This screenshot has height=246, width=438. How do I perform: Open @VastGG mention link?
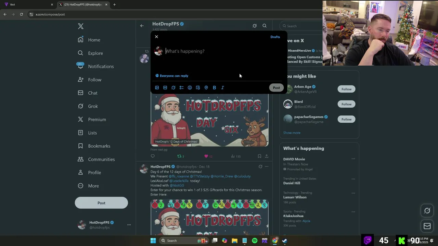(x=177, y=186)
